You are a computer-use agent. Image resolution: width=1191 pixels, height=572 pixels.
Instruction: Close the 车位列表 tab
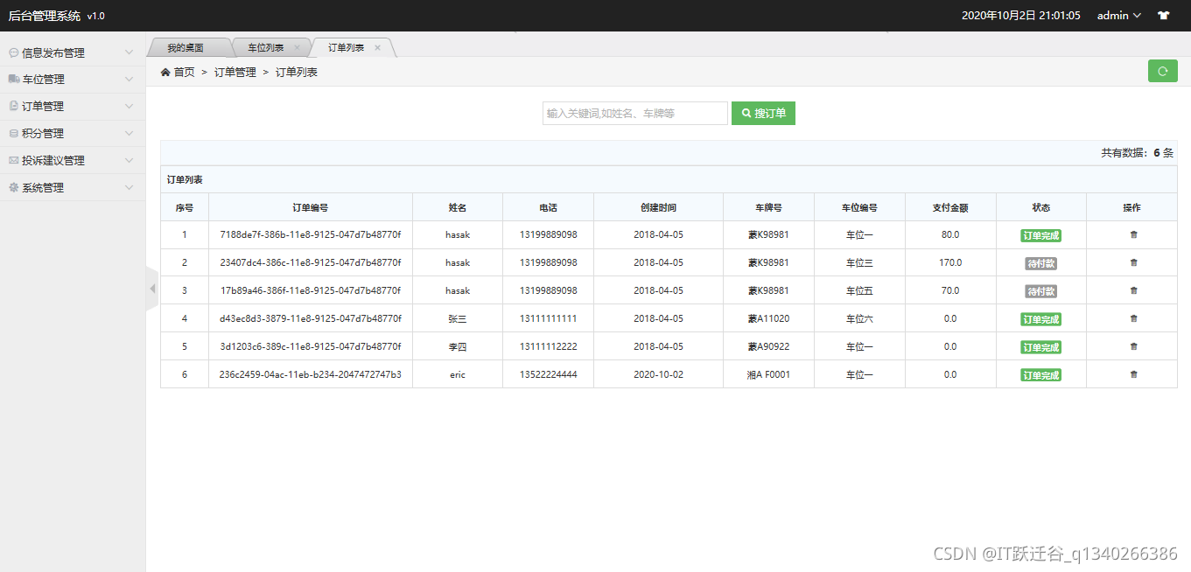pyautogui.click(x=298, y=47)
